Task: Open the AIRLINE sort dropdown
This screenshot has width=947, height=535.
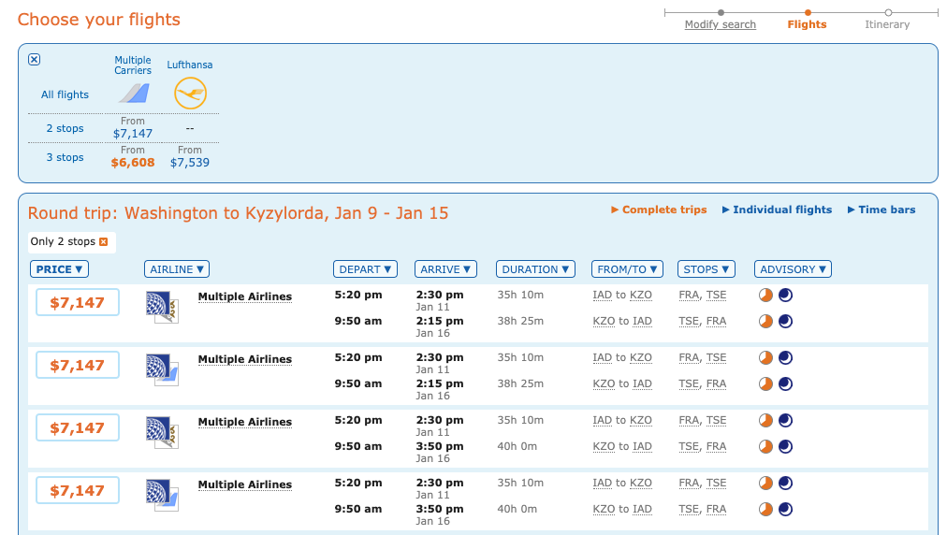Action: (x=176, y=269)
